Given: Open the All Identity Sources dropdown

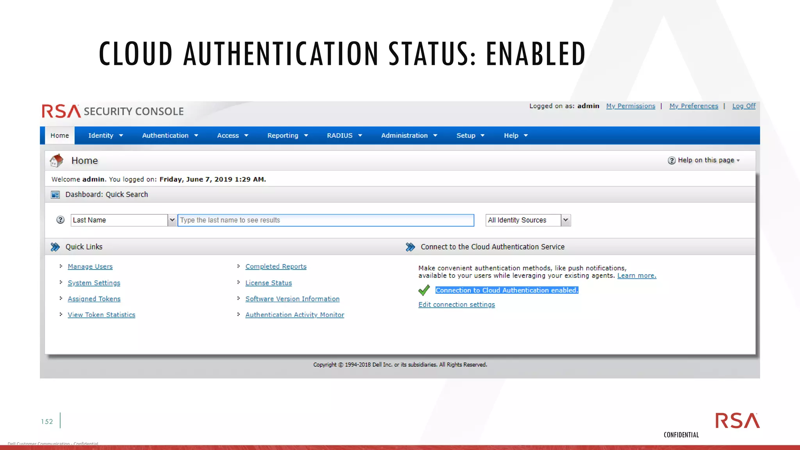Looking at the screenshot, I should click(566, 220).
